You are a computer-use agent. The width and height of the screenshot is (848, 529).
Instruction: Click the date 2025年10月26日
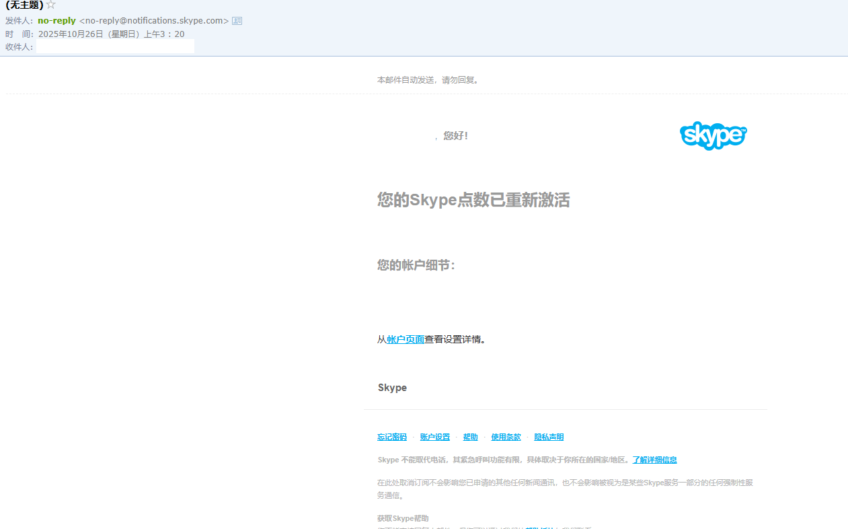(x=69, y=34)
